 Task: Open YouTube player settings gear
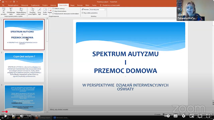184,116
